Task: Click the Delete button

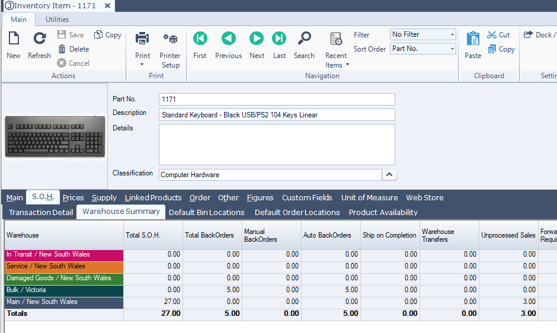Action: (x=73, y=49)
